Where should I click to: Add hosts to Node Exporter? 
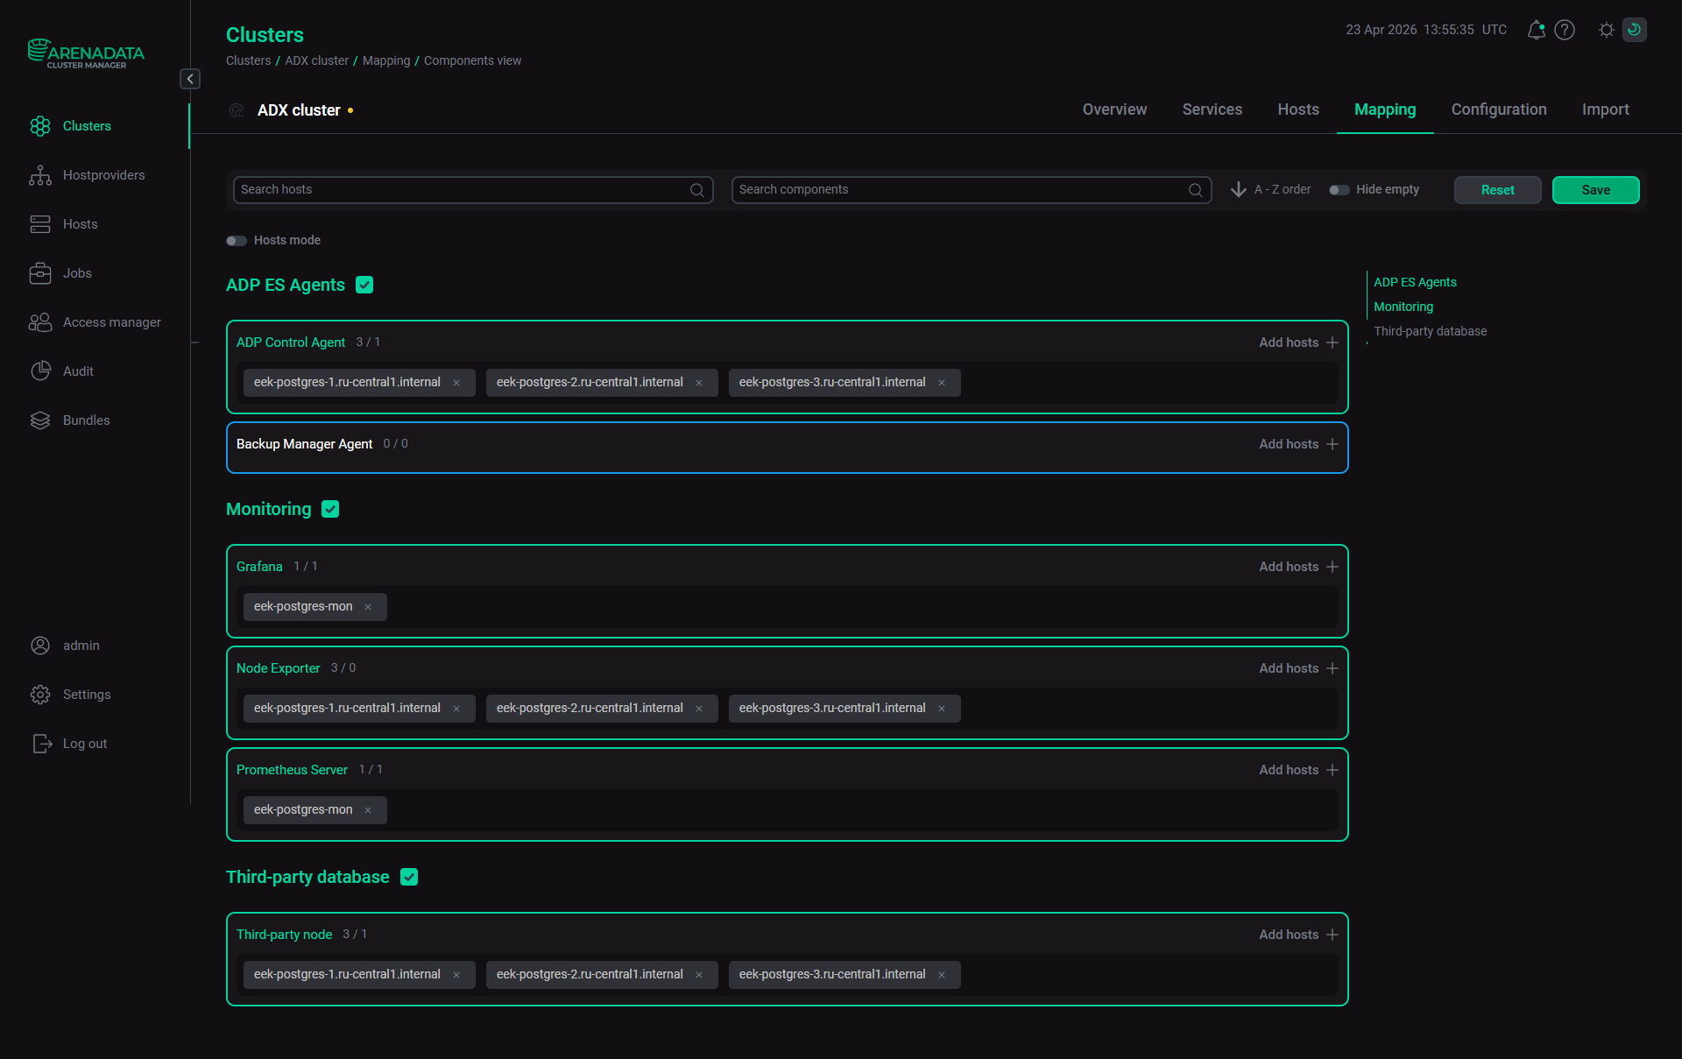pos(1298,668)
